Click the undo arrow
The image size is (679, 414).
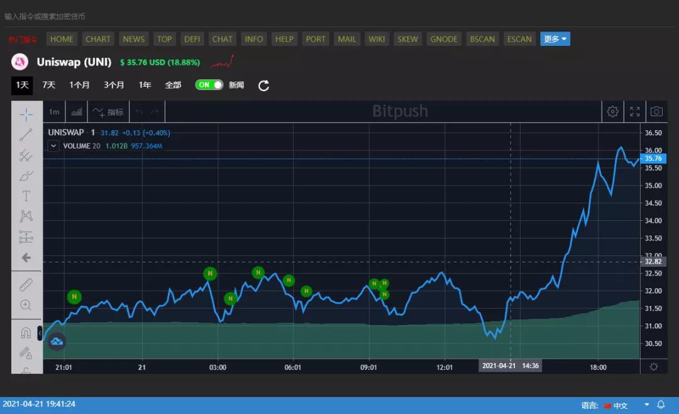click(x=139, y=112)
